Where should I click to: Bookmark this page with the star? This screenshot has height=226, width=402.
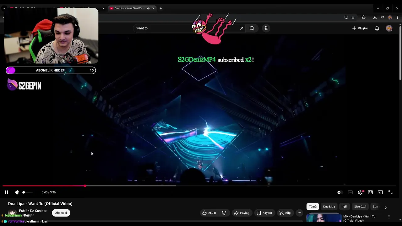[353, 18]
